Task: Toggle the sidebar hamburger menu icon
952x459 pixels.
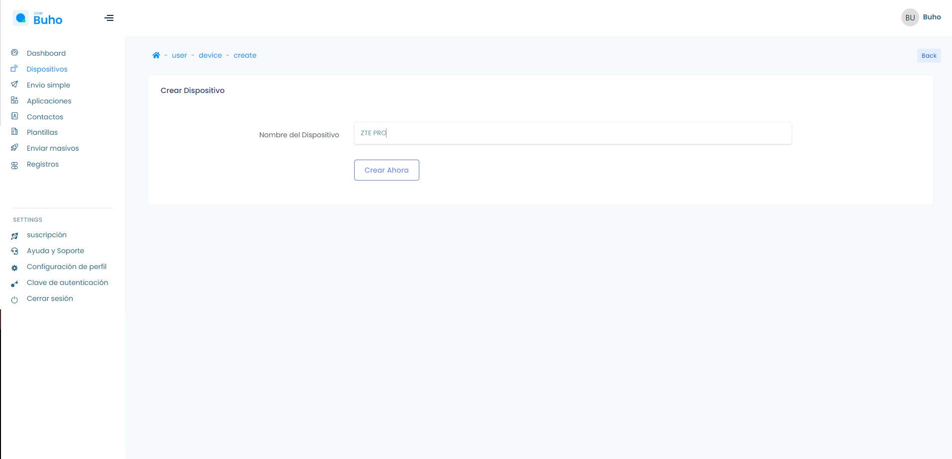Action: (109, 18)
